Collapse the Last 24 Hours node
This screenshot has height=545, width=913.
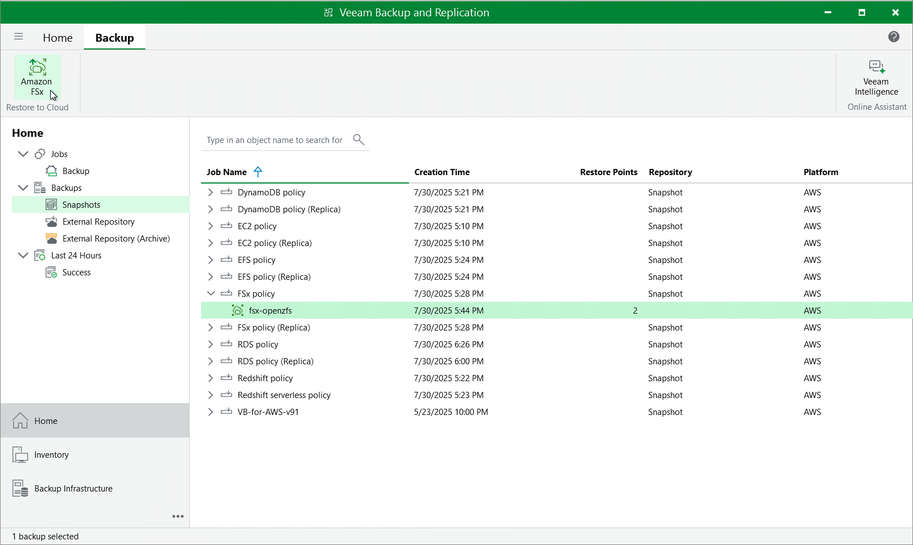tap(23, 255)
